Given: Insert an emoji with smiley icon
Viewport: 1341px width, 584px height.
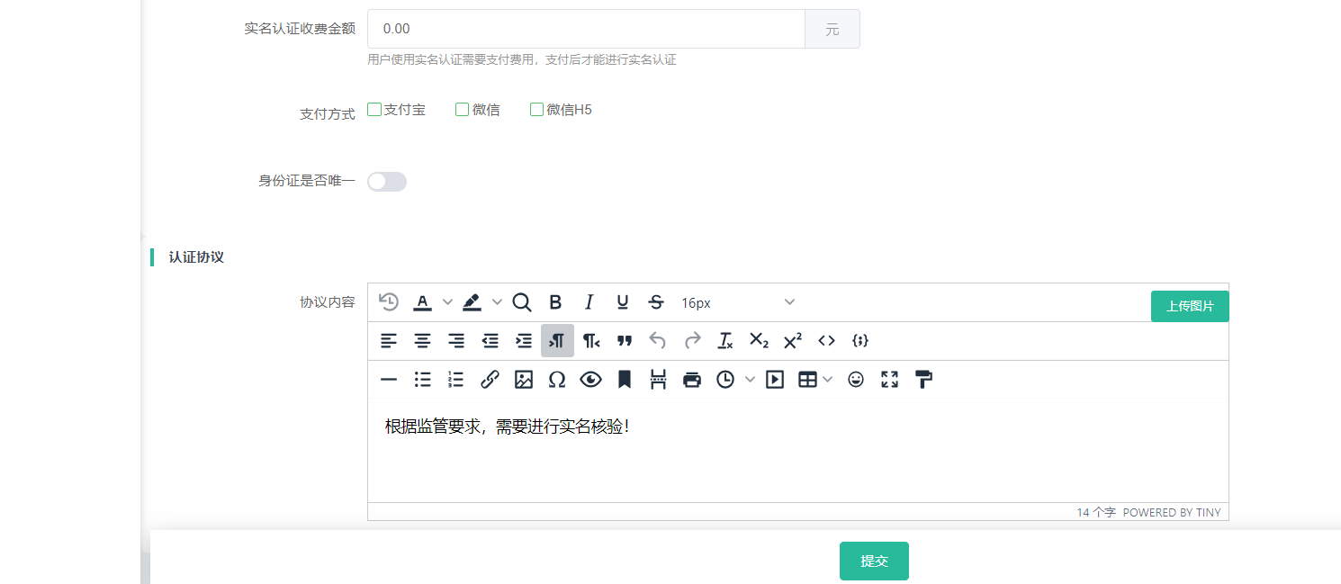Looking at the screenshot, I should [856, 380].
